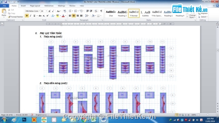Click the Grow Font icon

[x=49, y=11]
